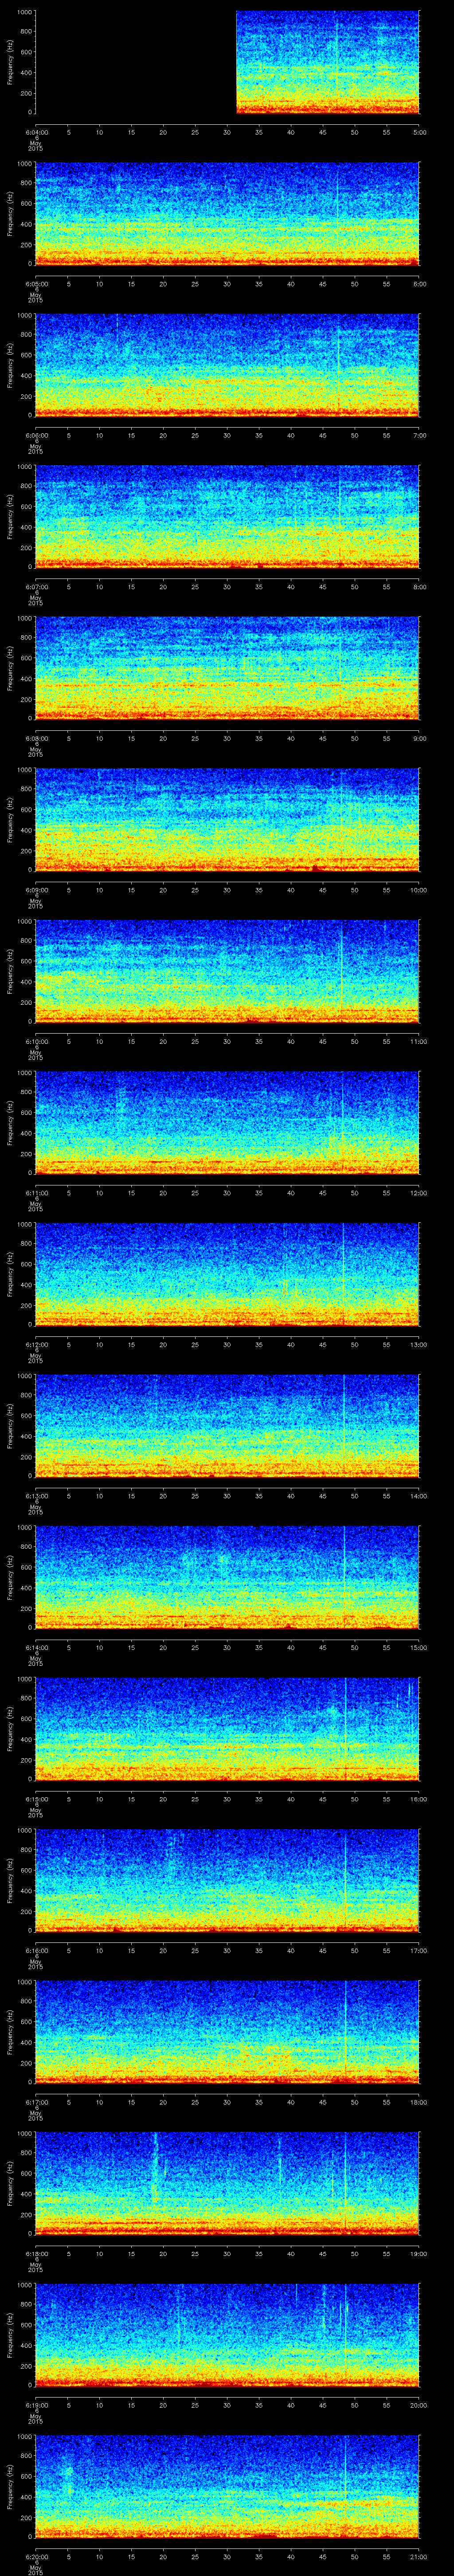Select the "11:00" end time axis label
Viewport: 454px width, 2576px height.
(x=418, y=1041)
